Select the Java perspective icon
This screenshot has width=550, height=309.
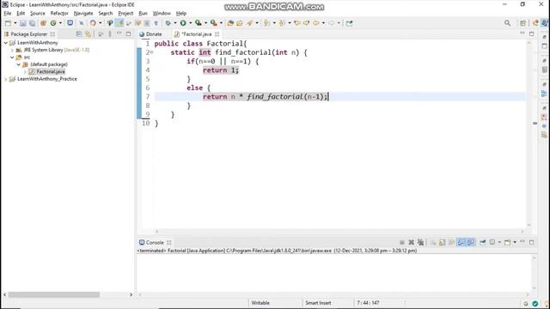click(x=544, y=23)
